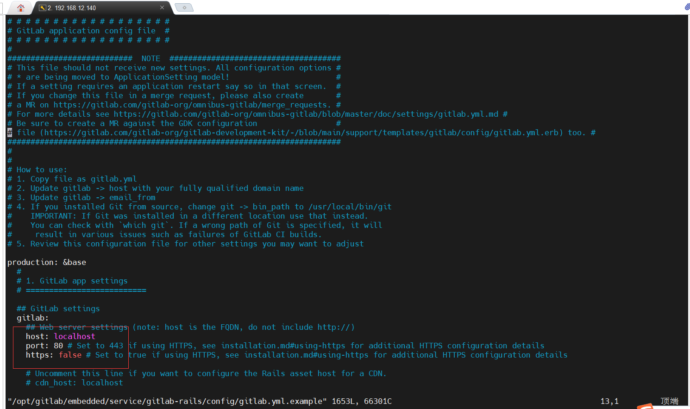
Task: Click the gitlab.yml.example file path in status line
Action: point(167,401)
